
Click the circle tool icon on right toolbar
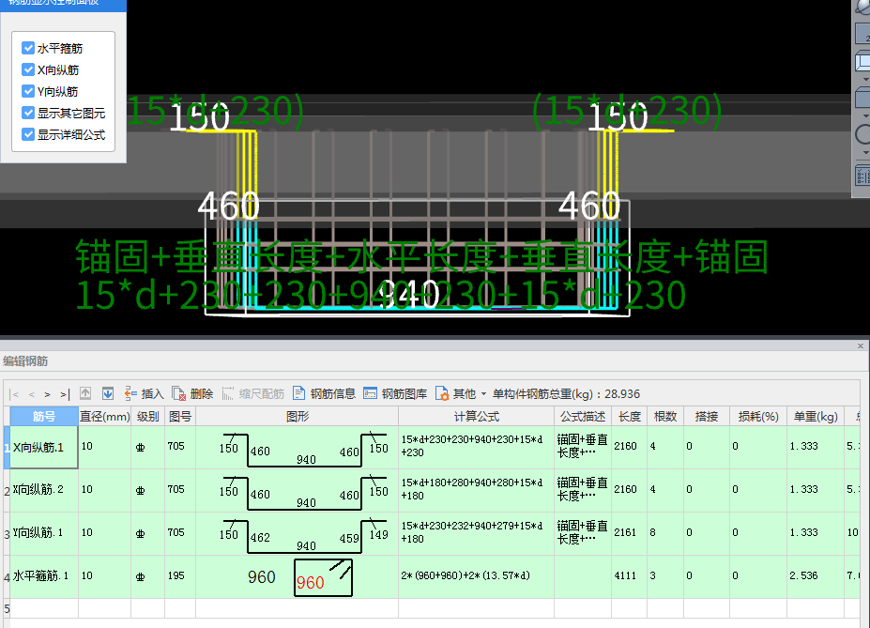point(863,133)
